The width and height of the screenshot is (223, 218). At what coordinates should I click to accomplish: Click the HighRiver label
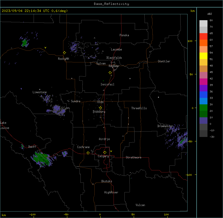(111, 192)
